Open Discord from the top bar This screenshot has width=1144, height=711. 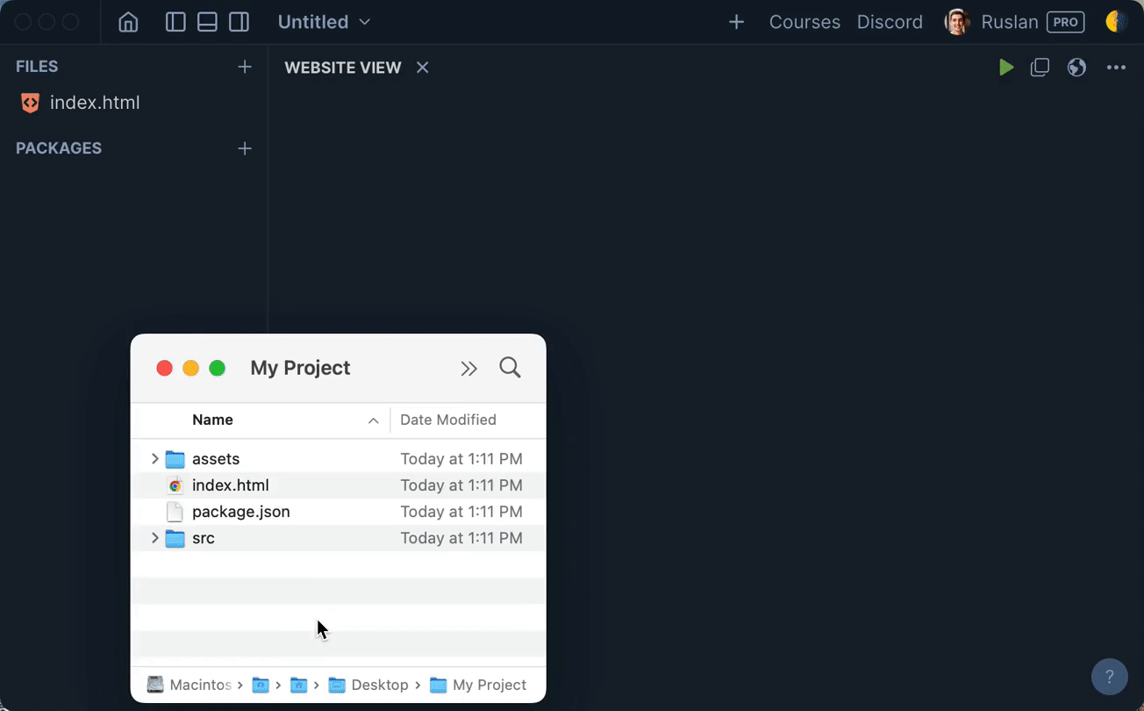(890, 22)
